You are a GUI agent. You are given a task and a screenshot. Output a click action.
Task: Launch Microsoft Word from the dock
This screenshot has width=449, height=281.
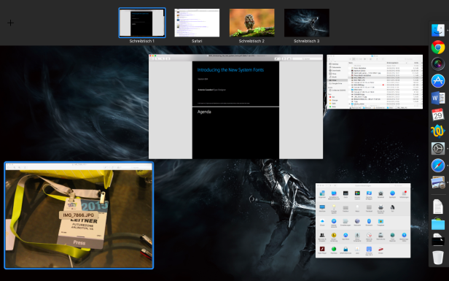438,98
